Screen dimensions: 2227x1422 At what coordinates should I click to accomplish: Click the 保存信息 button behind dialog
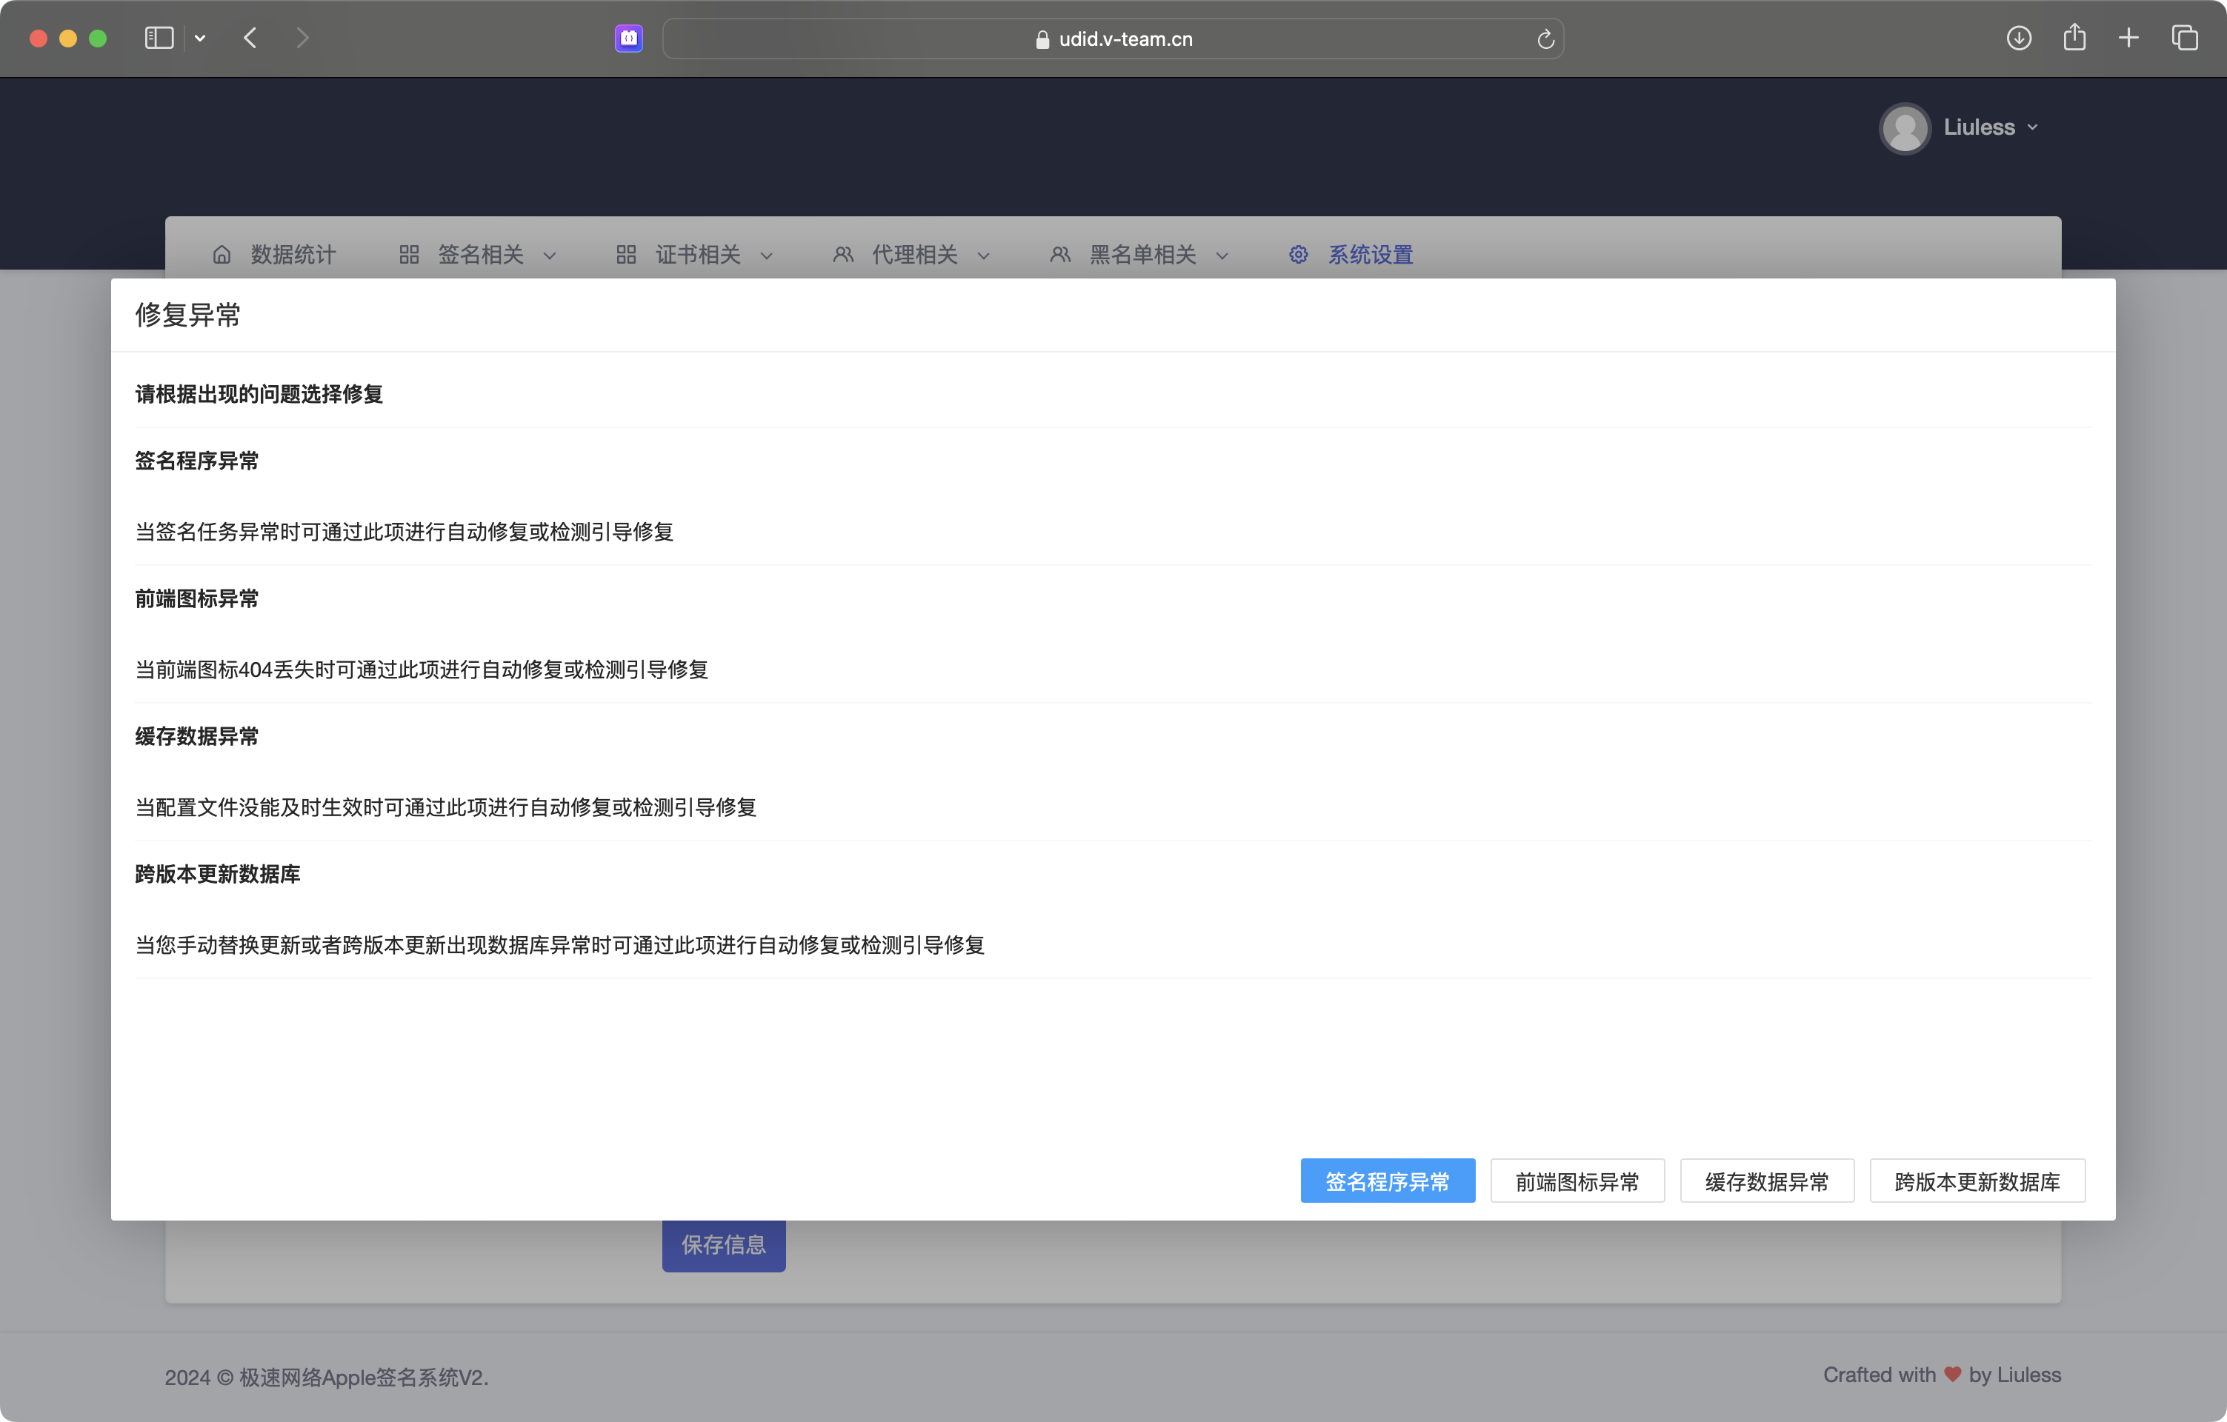coord(723,1246)
